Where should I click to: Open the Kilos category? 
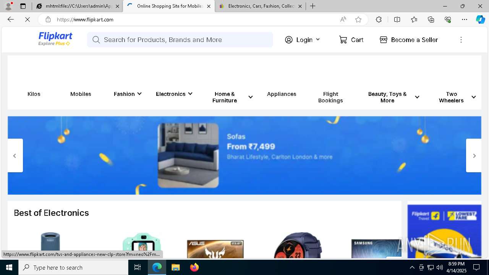pyautogui.click(x=34, y=94)
